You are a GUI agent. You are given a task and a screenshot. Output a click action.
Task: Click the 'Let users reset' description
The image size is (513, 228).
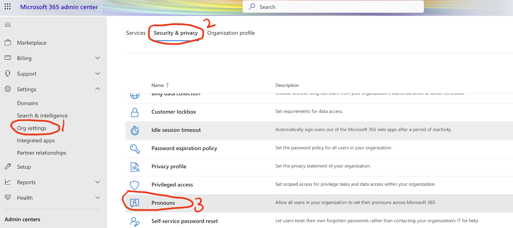[x=377, y=221]
